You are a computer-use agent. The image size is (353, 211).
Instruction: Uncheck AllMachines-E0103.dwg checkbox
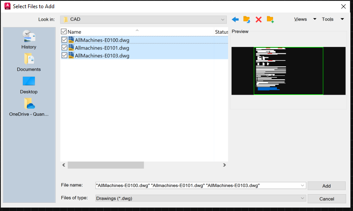[64, 55]
